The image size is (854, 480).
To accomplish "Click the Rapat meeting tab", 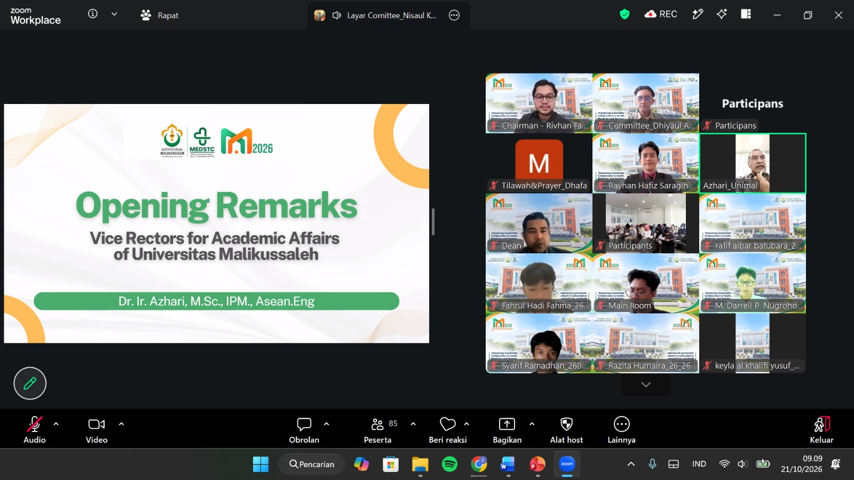I will pyautogui.click(x=160, y=15).
